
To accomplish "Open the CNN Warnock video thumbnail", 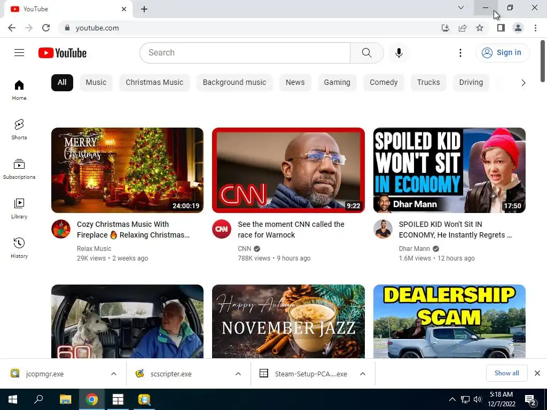I will pyautogui.click(x=288, y=170).
